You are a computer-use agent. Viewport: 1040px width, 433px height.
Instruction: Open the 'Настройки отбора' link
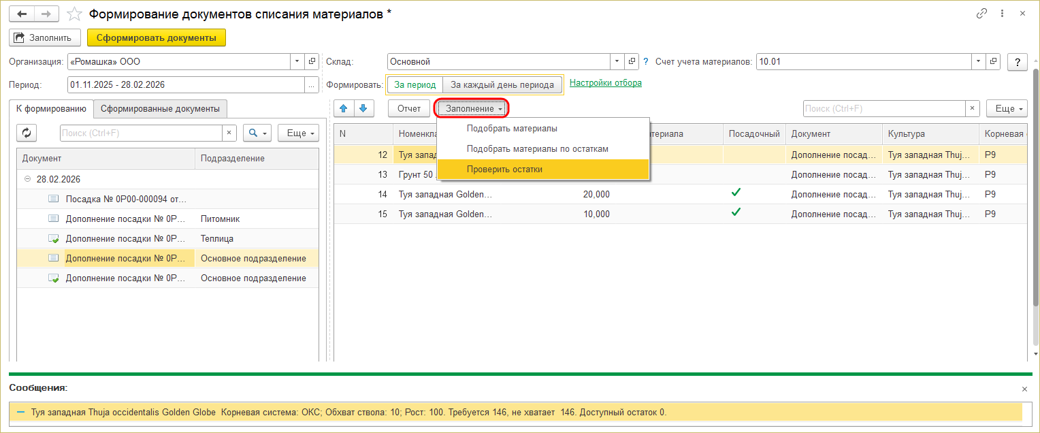pyautogui.click(x=605, y=83)
